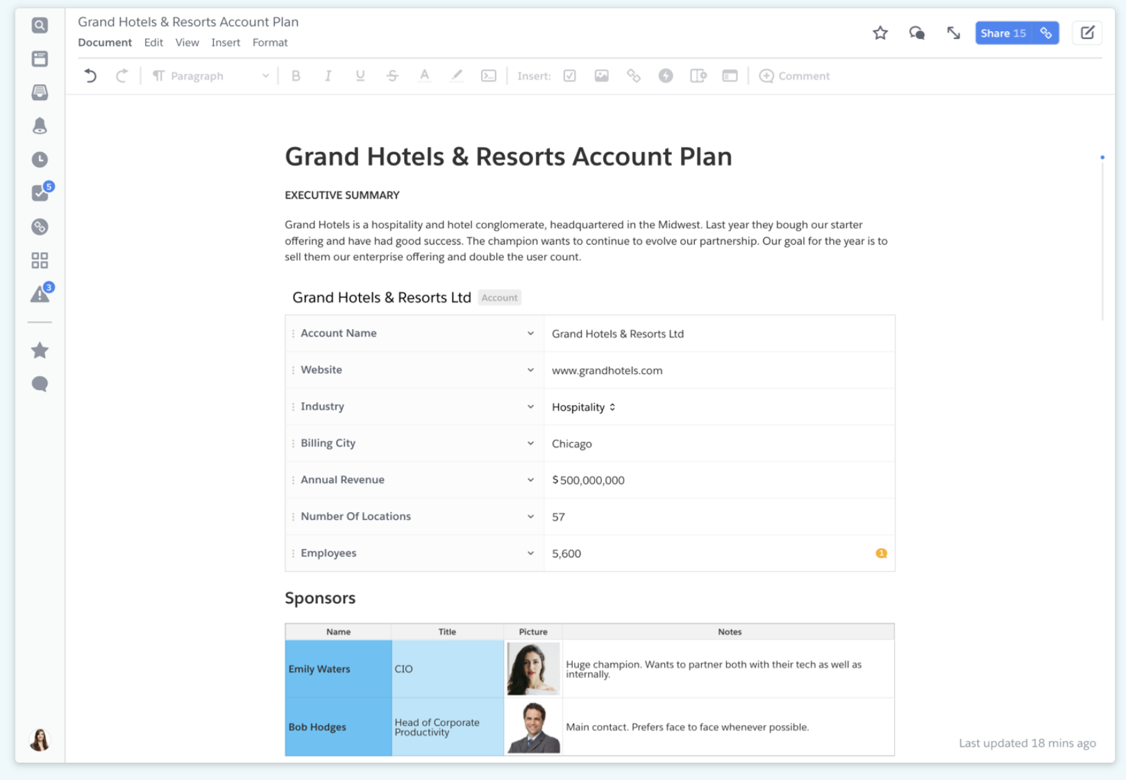Open the search panel in the sidebar
Screen dimensions: 1126x780
click(40, 25)
